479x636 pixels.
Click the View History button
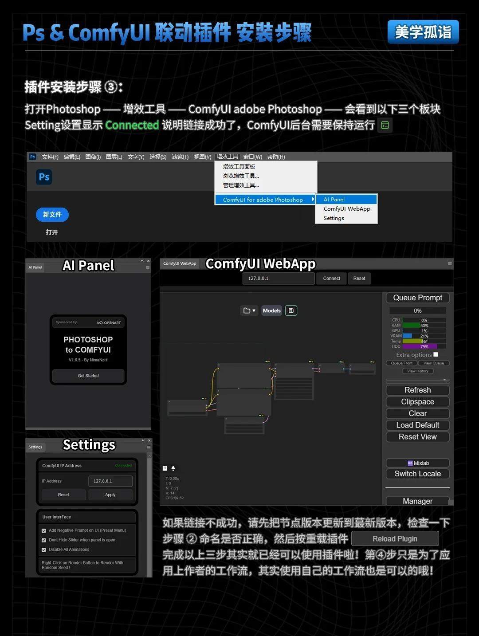point(418,371)
